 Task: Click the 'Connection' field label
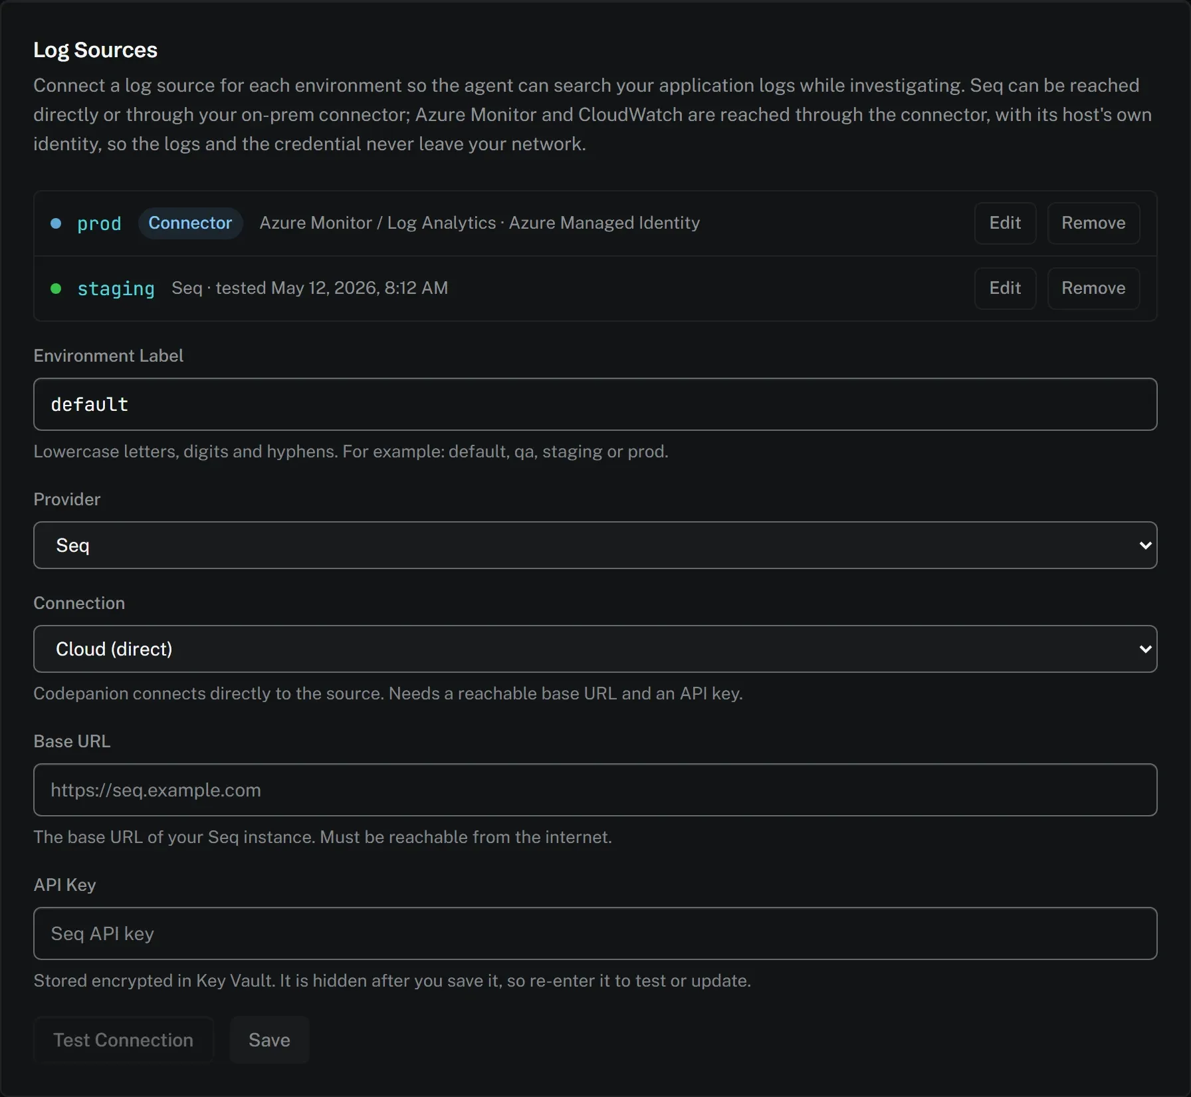[x=79, y=603]
